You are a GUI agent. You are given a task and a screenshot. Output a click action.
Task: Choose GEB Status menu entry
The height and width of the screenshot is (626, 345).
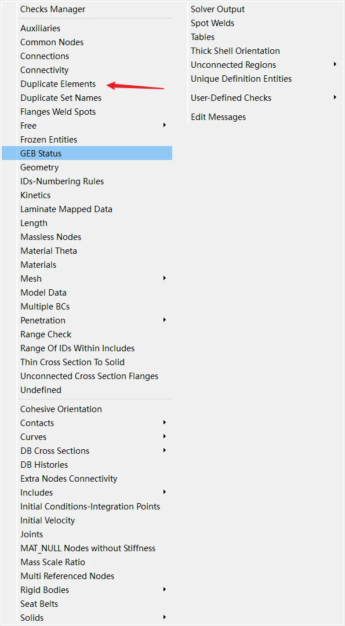86,153
